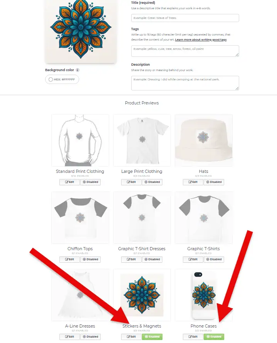Viewport: 277px width, 343px height.
Task: Click the Phone Cases preview thumbnail
Action: (204, 295)
